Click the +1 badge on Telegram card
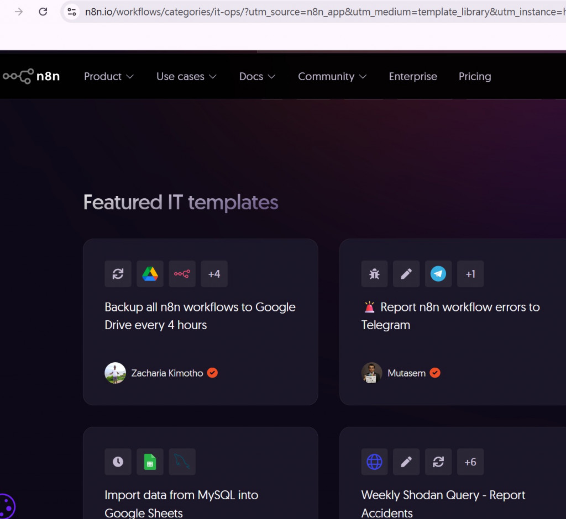Viewport: 566px width, 519px height. pyautogui.click(x=470, y=274)
